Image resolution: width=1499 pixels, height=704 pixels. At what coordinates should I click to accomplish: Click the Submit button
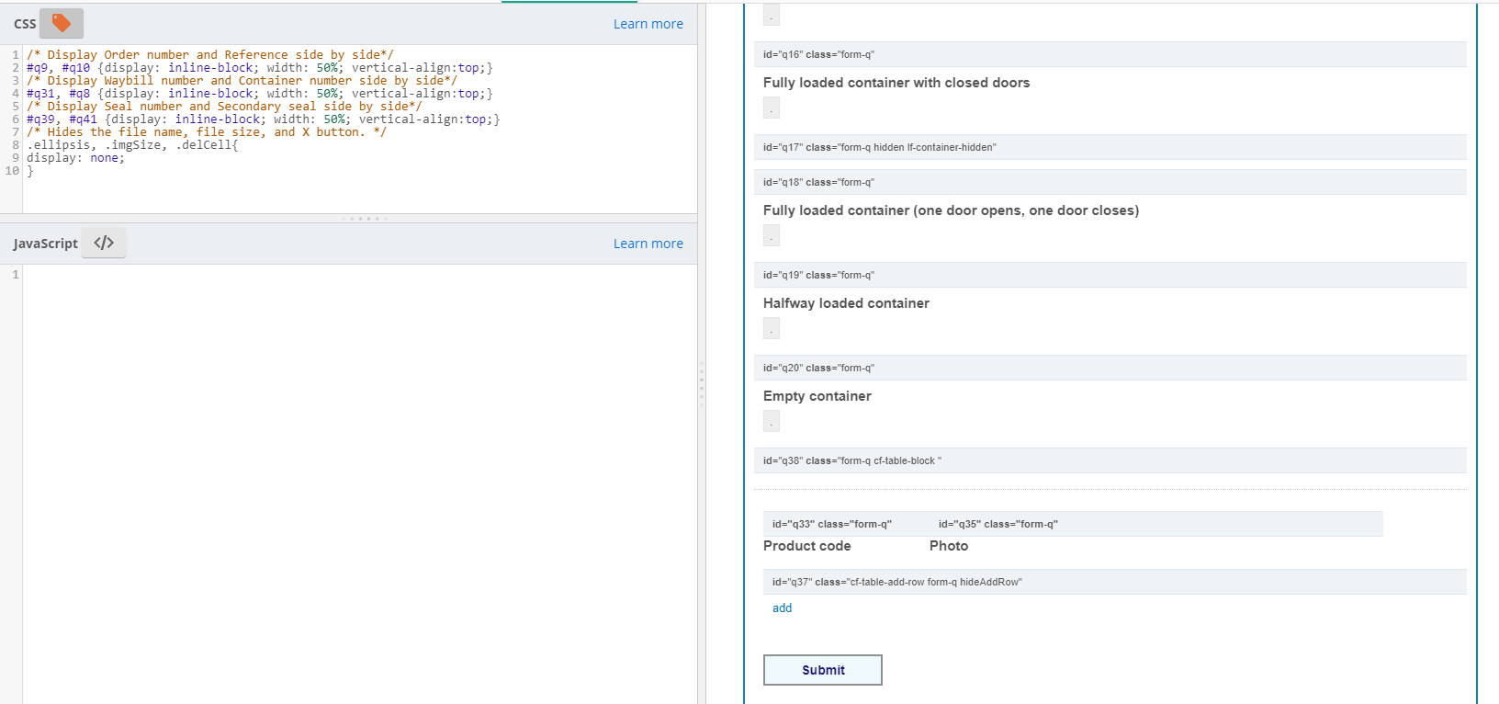tap(822, 670)
